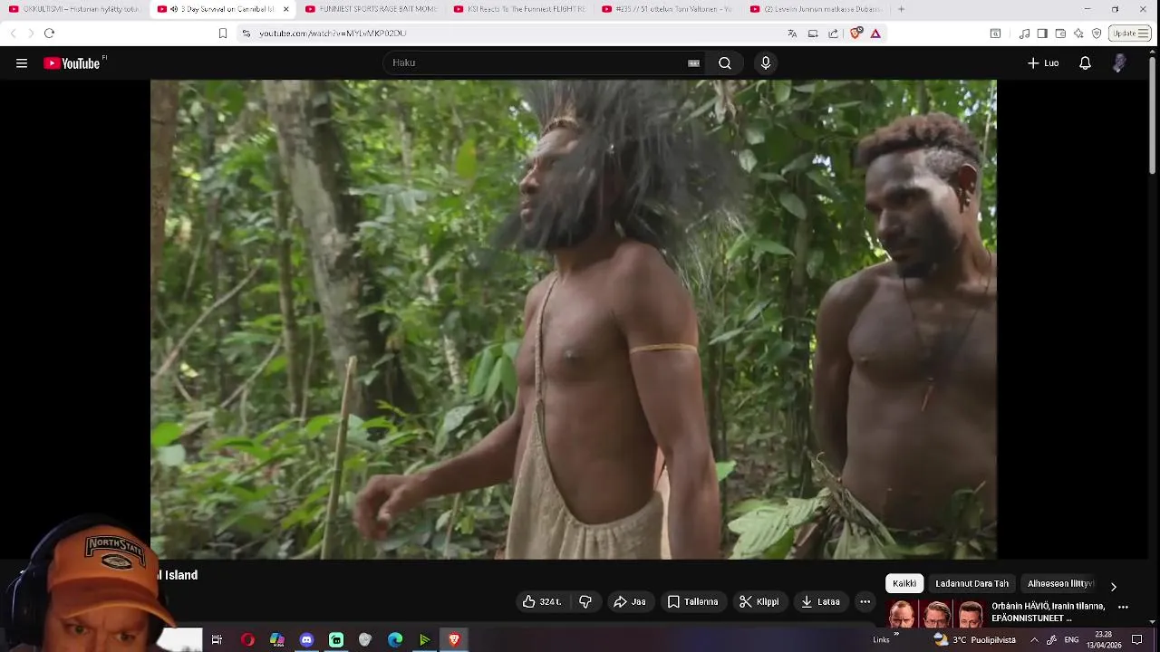1160x652 pixels.
Task: Open the Orbánin HÄVIÖ video title
Action: coord(1049,612)
